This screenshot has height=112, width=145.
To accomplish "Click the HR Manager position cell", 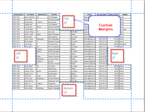I will pyautogui.click(x=54, y=17).
